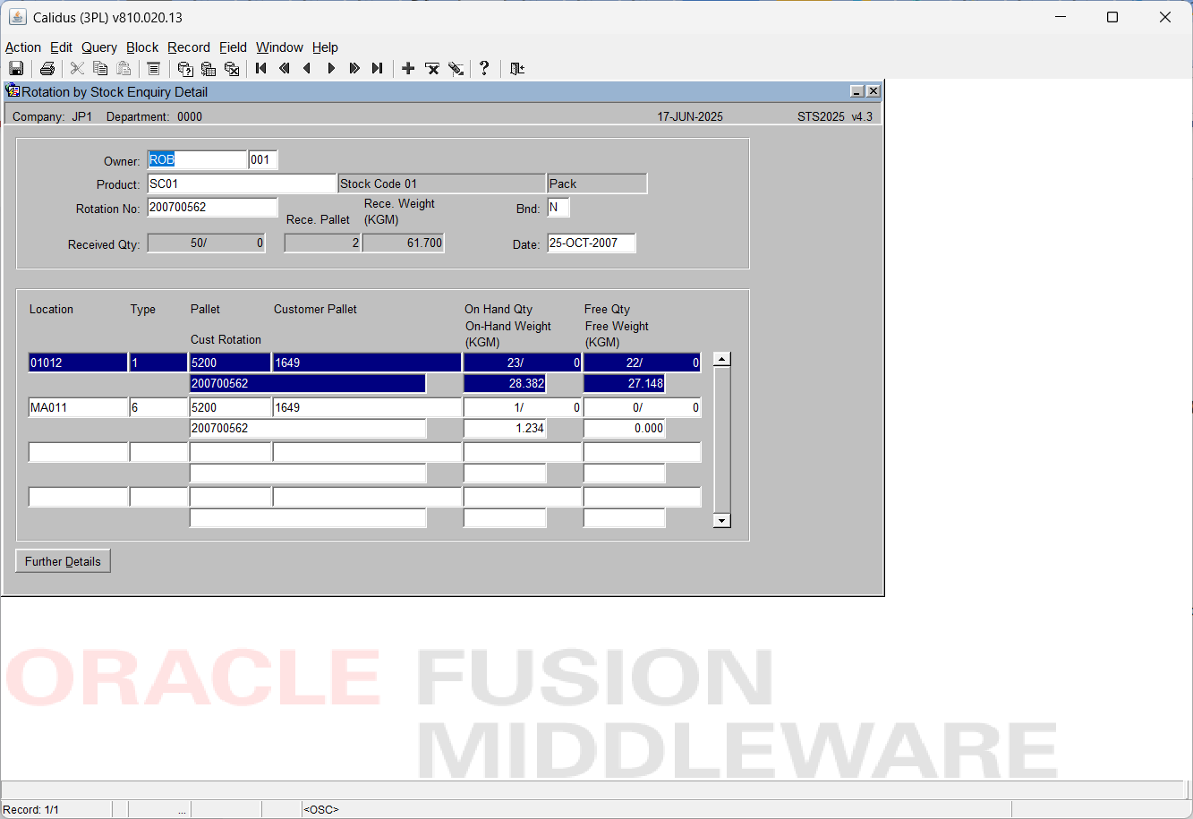Click the Execute Query database icon
The image size is (1193, 819).
click(x=209, y=69)
